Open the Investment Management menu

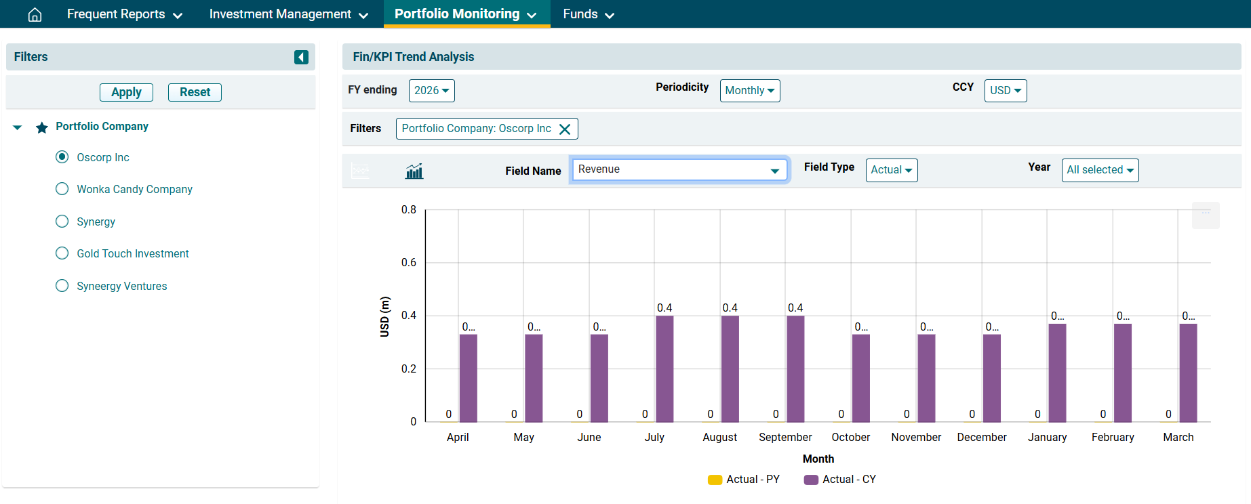click(x=288, y=14)
